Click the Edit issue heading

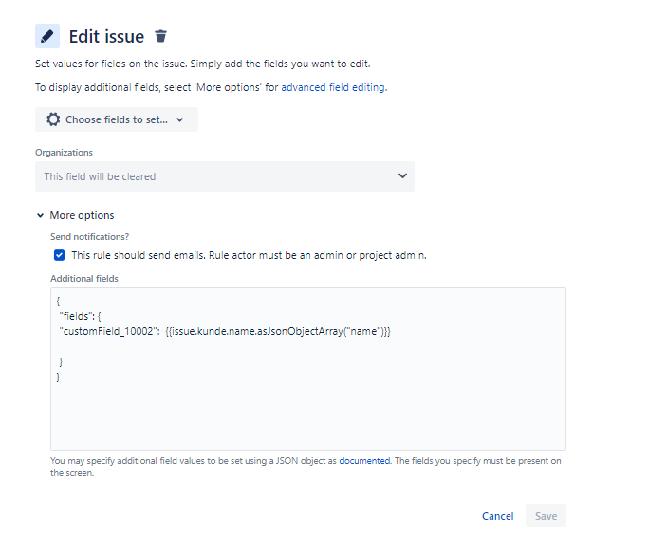coord(107,37)
